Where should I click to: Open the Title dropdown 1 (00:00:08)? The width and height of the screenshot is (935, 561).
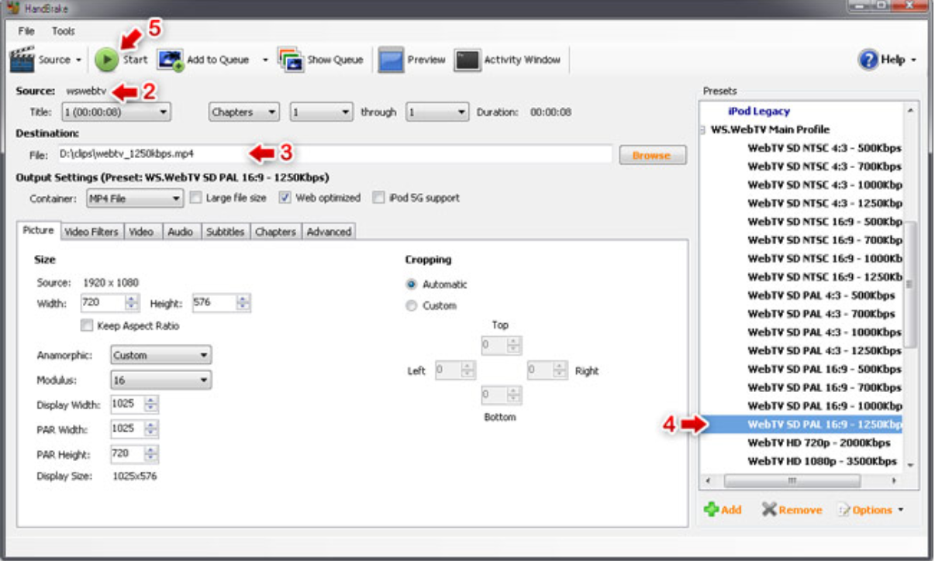tap(116, 112)
